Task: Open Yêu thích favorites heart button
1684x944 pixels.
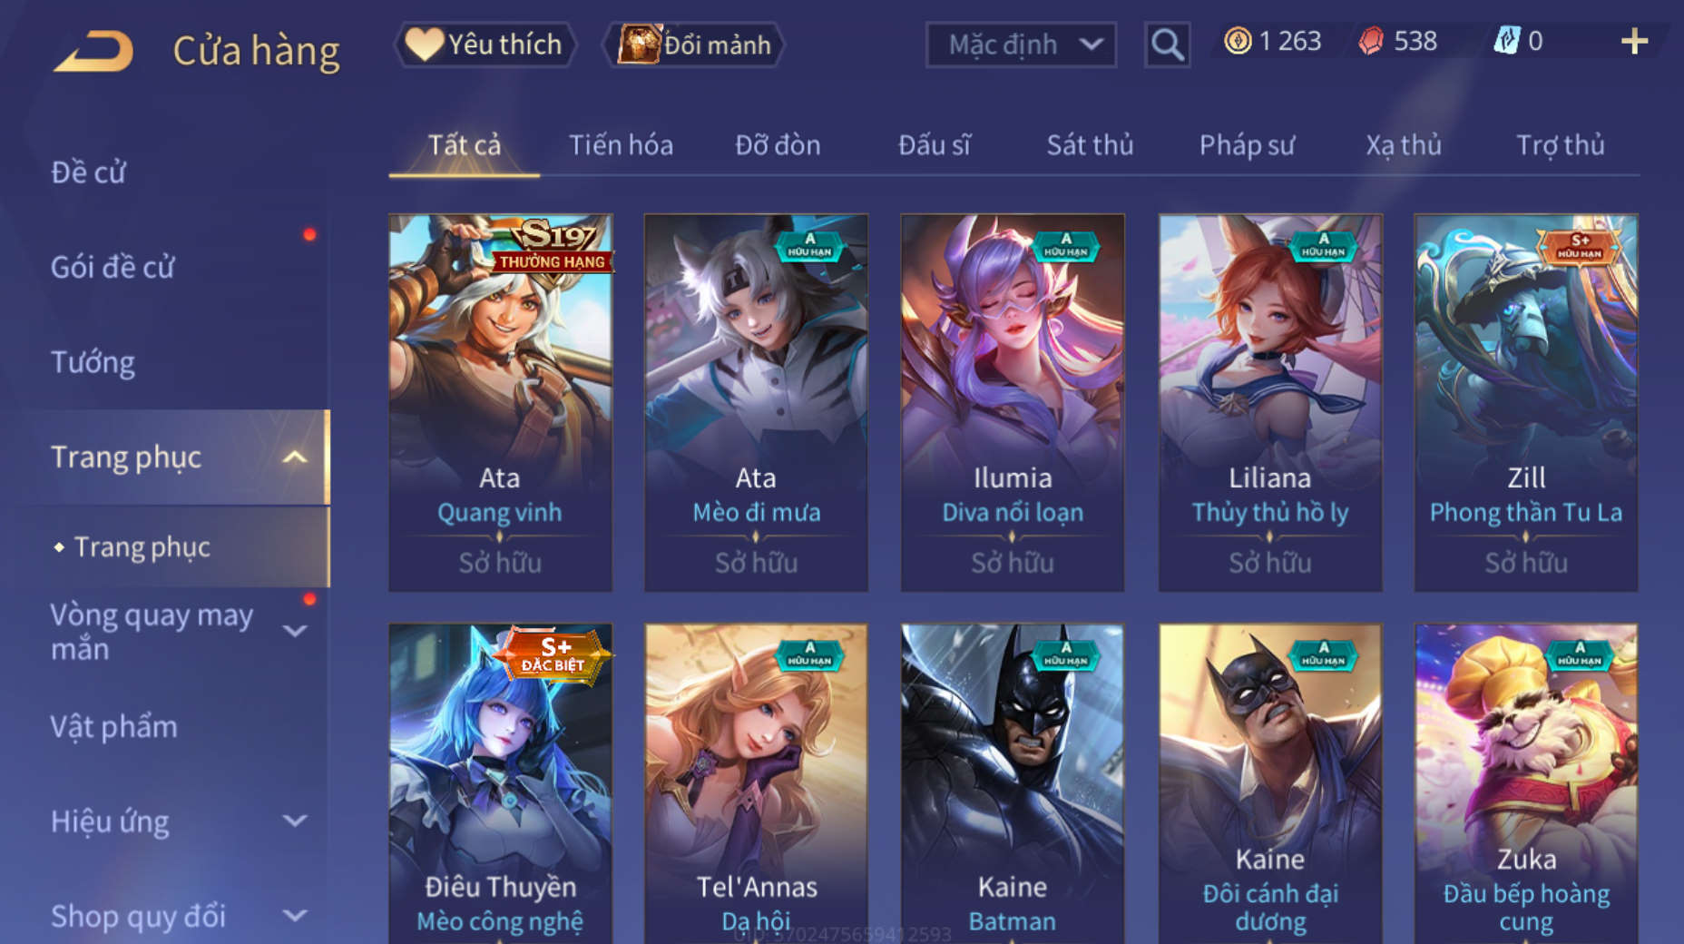Action: pyautogui.click(x=485, y=44)
